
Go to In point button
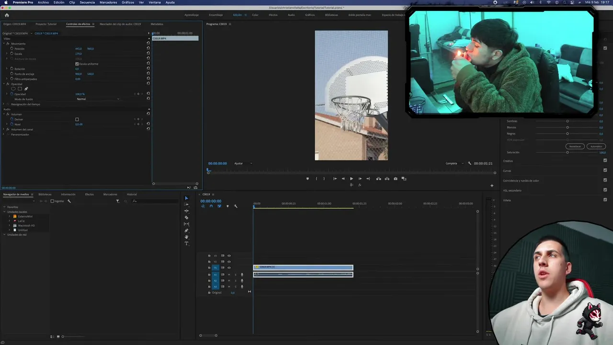click(335, 179)
